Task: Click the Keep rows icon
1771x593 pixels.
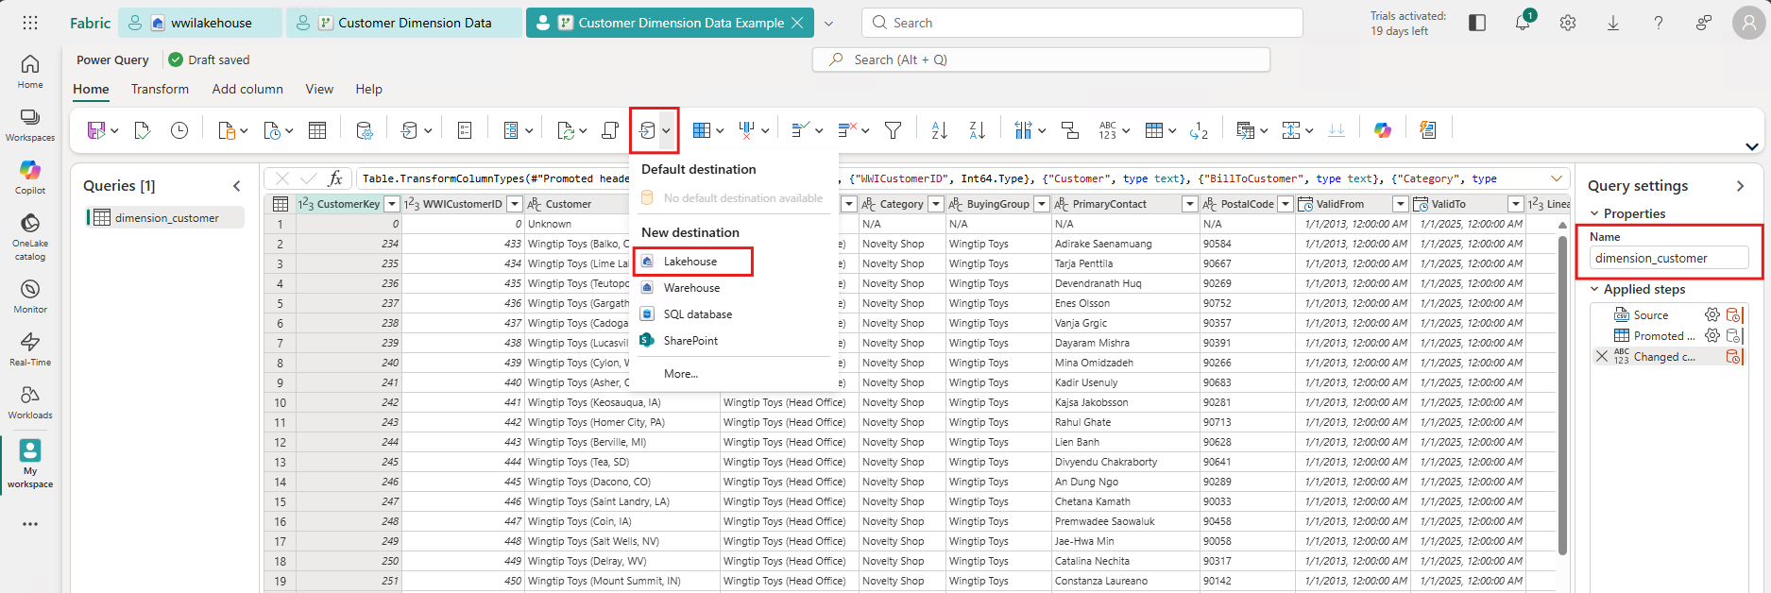Action: point(801,130)
